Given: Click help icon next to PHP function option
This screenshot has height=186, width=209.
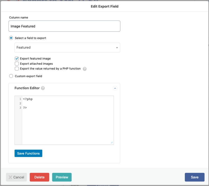Looking at the screenshot, I should [85, 69].
